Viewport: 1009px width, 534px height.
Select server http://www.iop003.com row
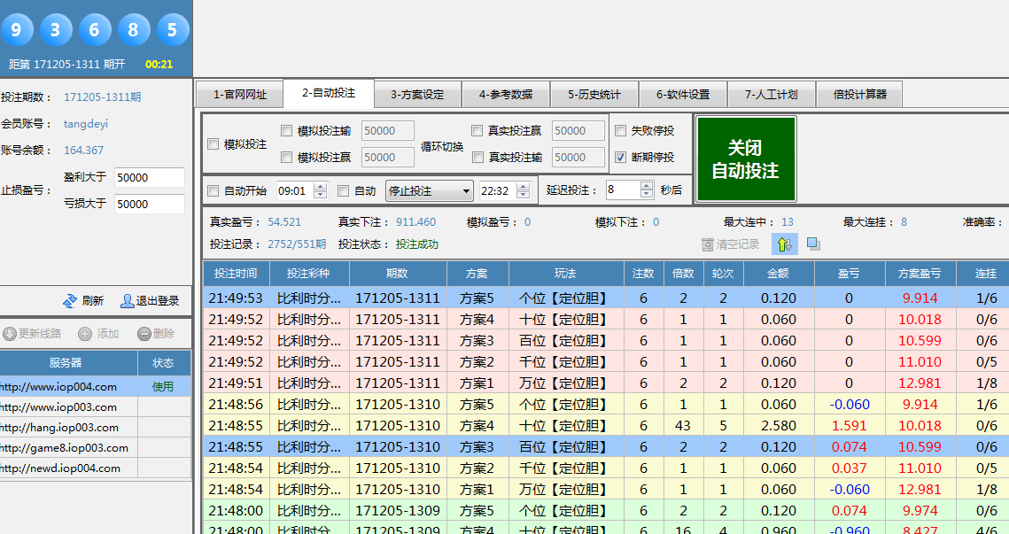(x=68, y=407)
